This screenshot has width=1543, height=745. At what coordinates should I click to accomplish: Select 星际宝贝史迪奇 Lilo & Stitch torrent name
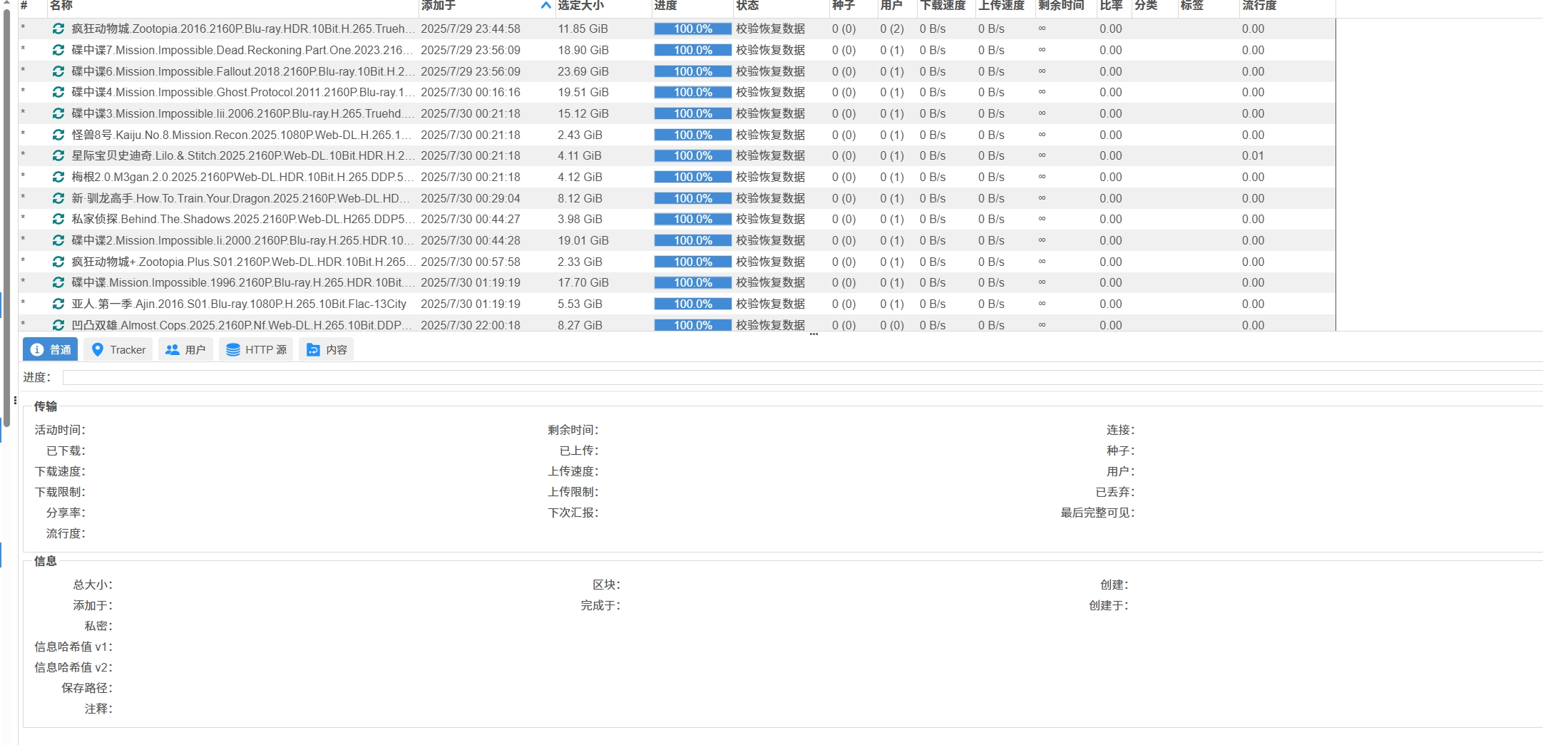pyautogui.click(x=243, y=155)
